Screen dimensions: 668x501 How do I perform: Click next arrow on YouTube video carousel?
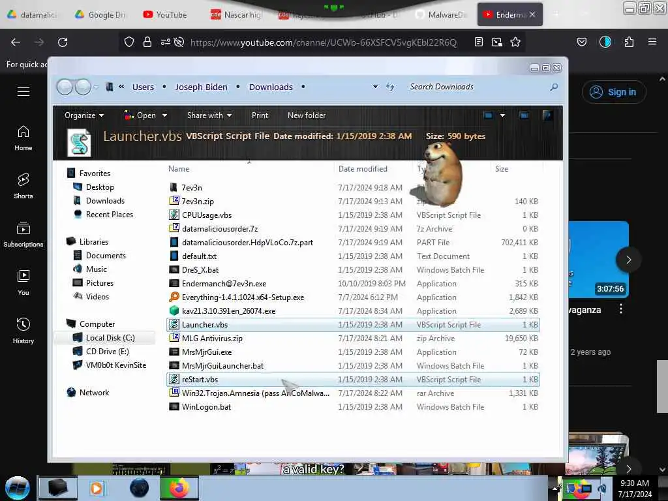point(629,260)
